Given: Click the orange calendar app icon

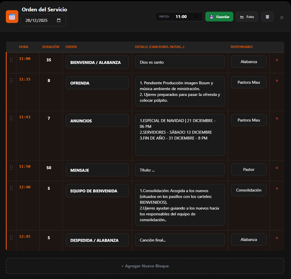Looking at the screenshot, I should click(x=12, y=17).
